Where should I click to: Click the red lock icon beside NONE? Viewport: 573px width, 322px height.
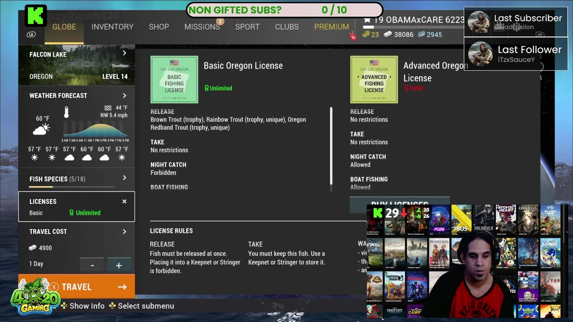pos(406,88)
